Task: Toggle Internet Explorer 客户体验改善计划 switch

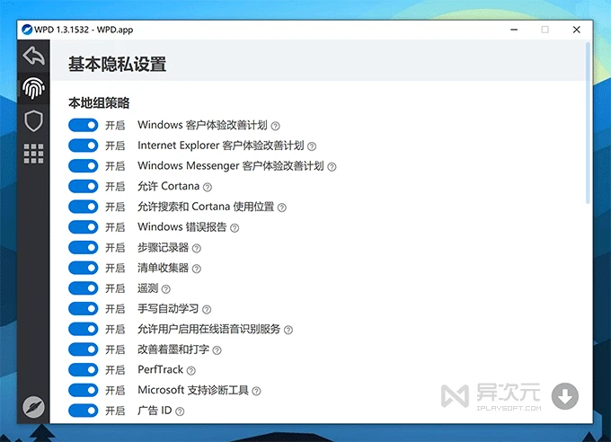Action: (83, 146)
